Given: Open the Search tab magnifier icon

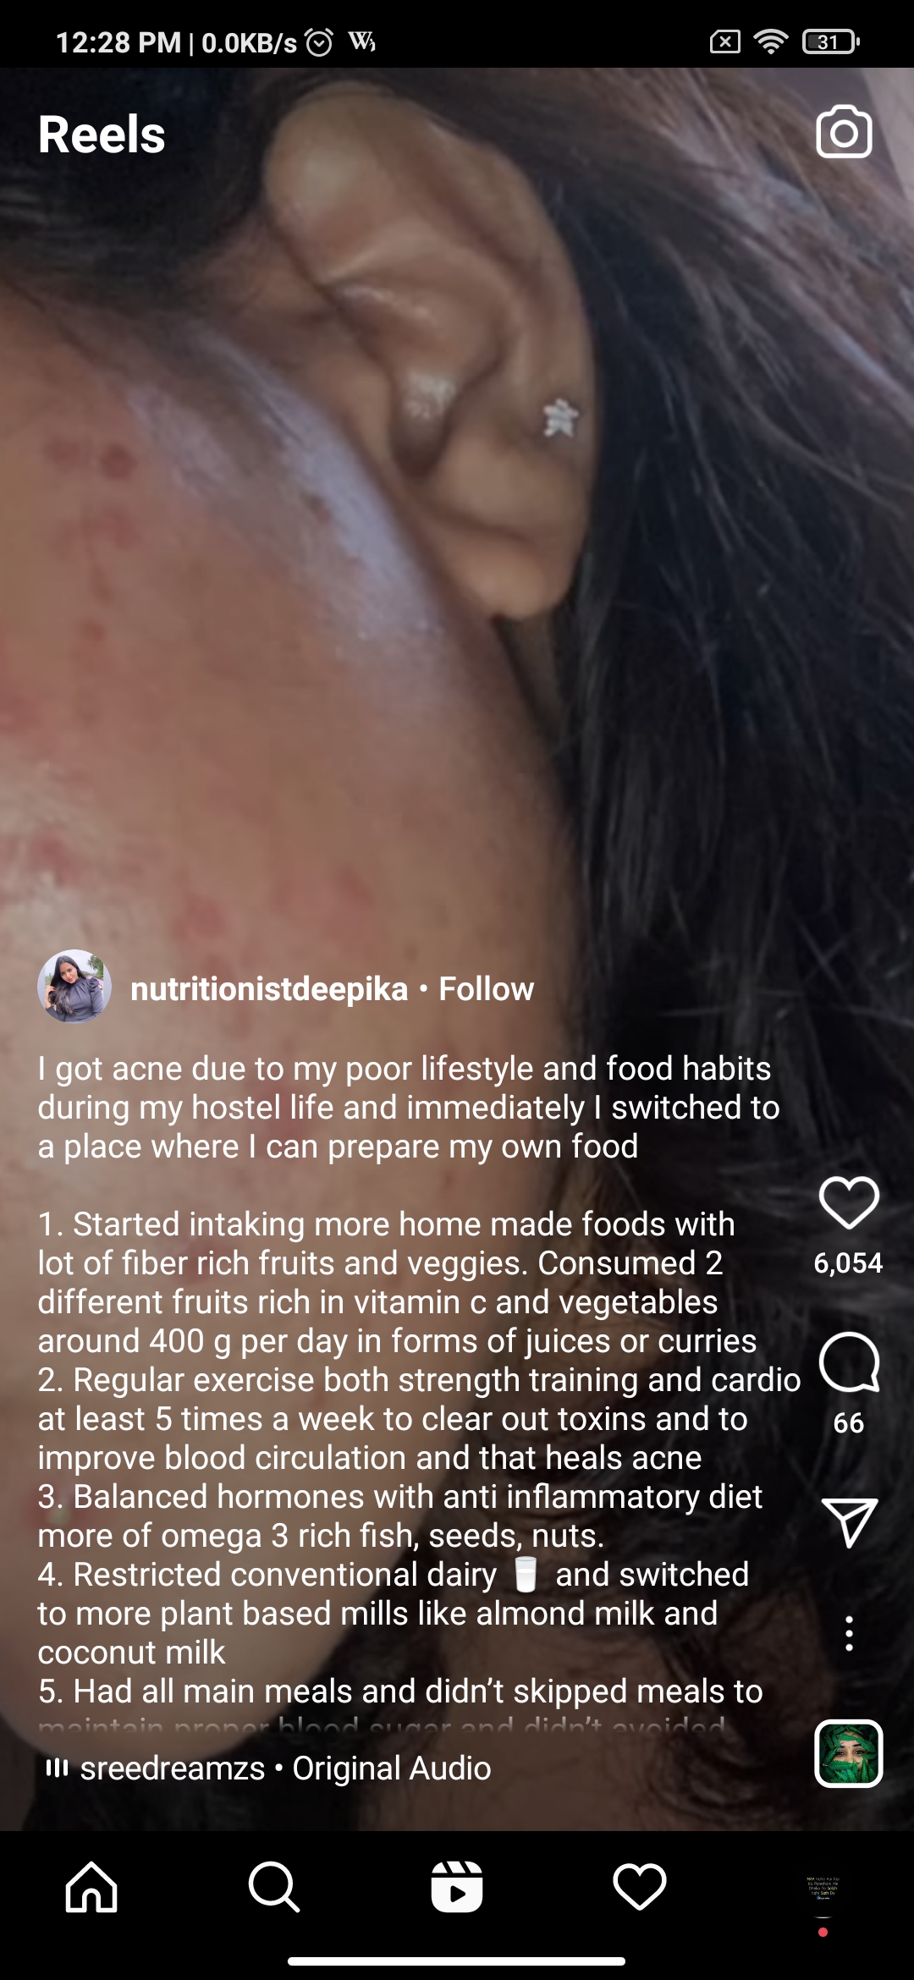Looking at the screenshot, I should tap(274, 1886).
